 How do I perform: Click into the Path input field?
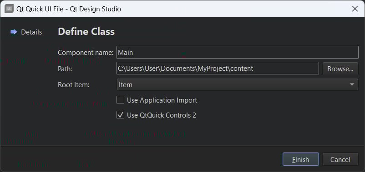click(218, 68)
